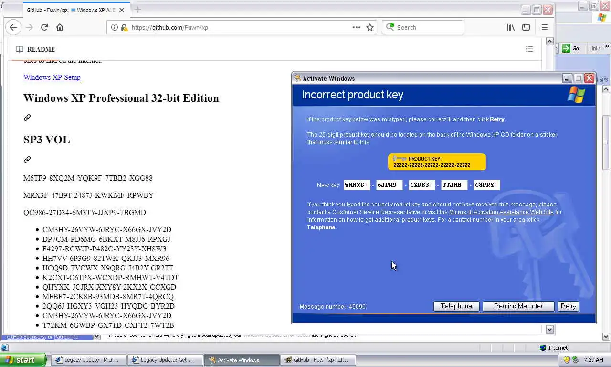Screen dimensions: 611x367
Task: Choose Remind Me Later
Action: [518, 306]
